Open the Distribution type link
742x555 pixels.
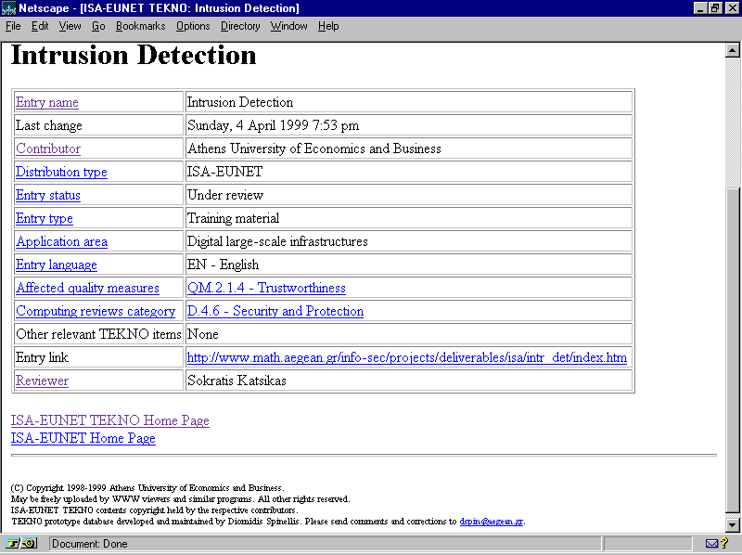[x=61, y=172]
